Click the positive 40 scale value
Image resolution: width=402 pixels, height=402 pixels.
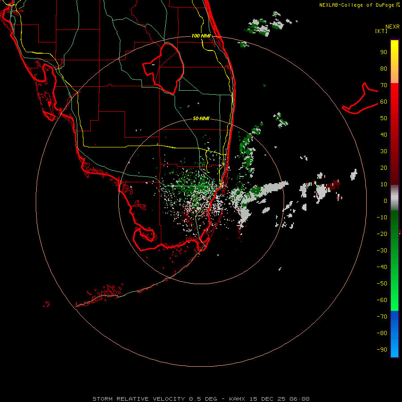[x=384, y=135]
